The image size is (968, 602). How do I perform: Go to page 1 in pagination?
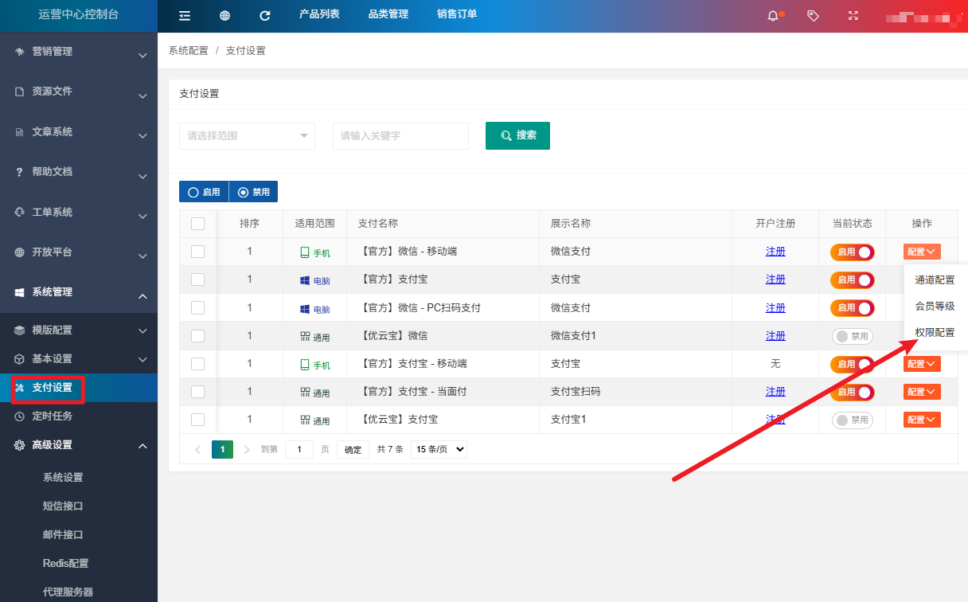pyautogui.click(x=222, y=450)
